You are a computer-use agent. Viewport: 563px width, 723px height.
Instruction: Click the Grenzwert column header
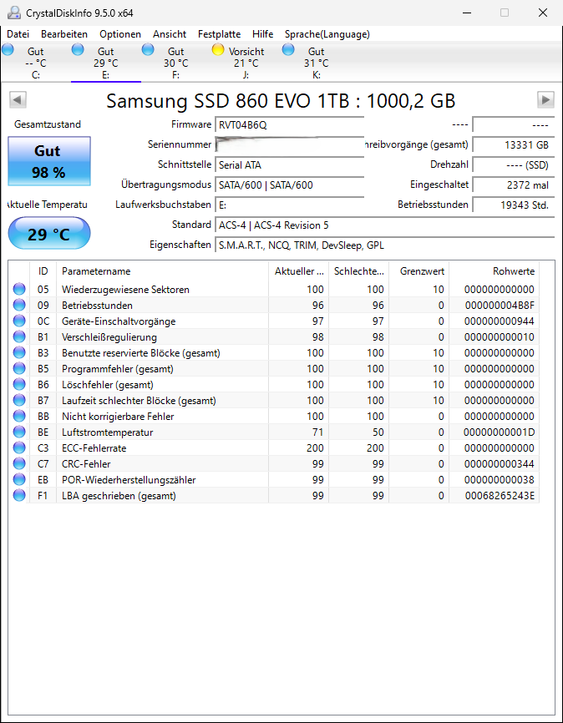[x=419, y=271]
